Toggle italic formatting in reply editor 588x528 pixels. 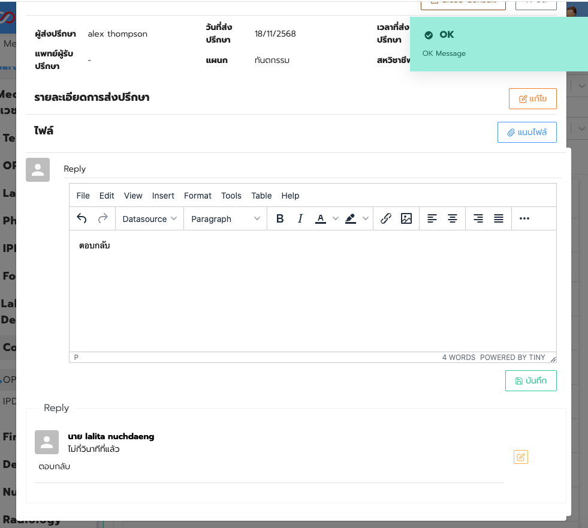click(300, 219)
